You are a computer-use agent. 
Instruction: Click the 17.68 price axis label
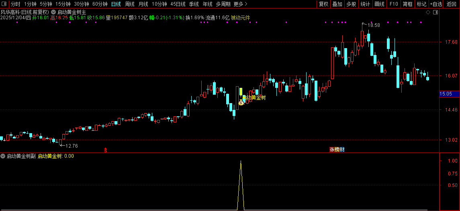[x=451, y=42]
